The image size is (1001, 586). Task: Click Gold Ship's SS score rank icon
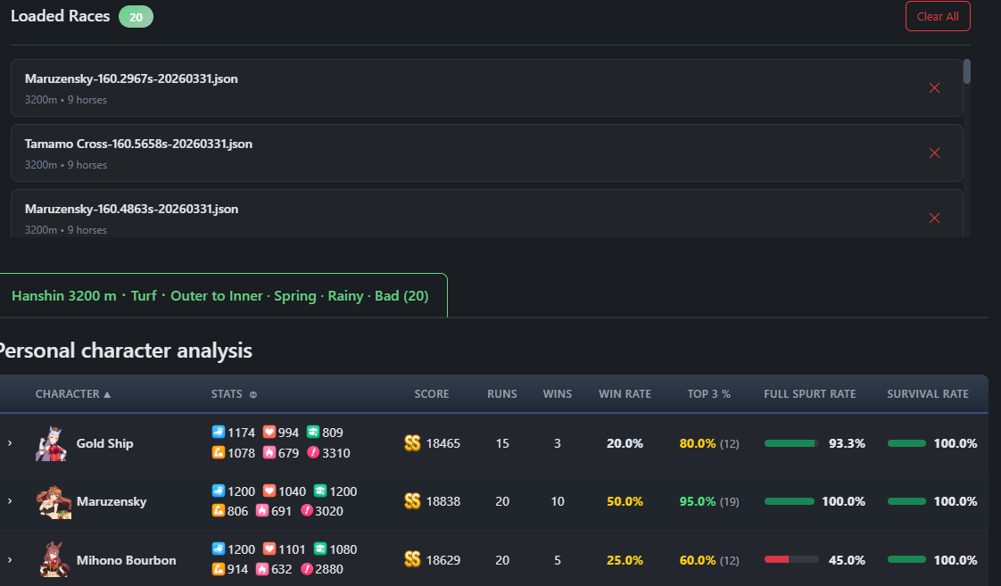(412, 443)
